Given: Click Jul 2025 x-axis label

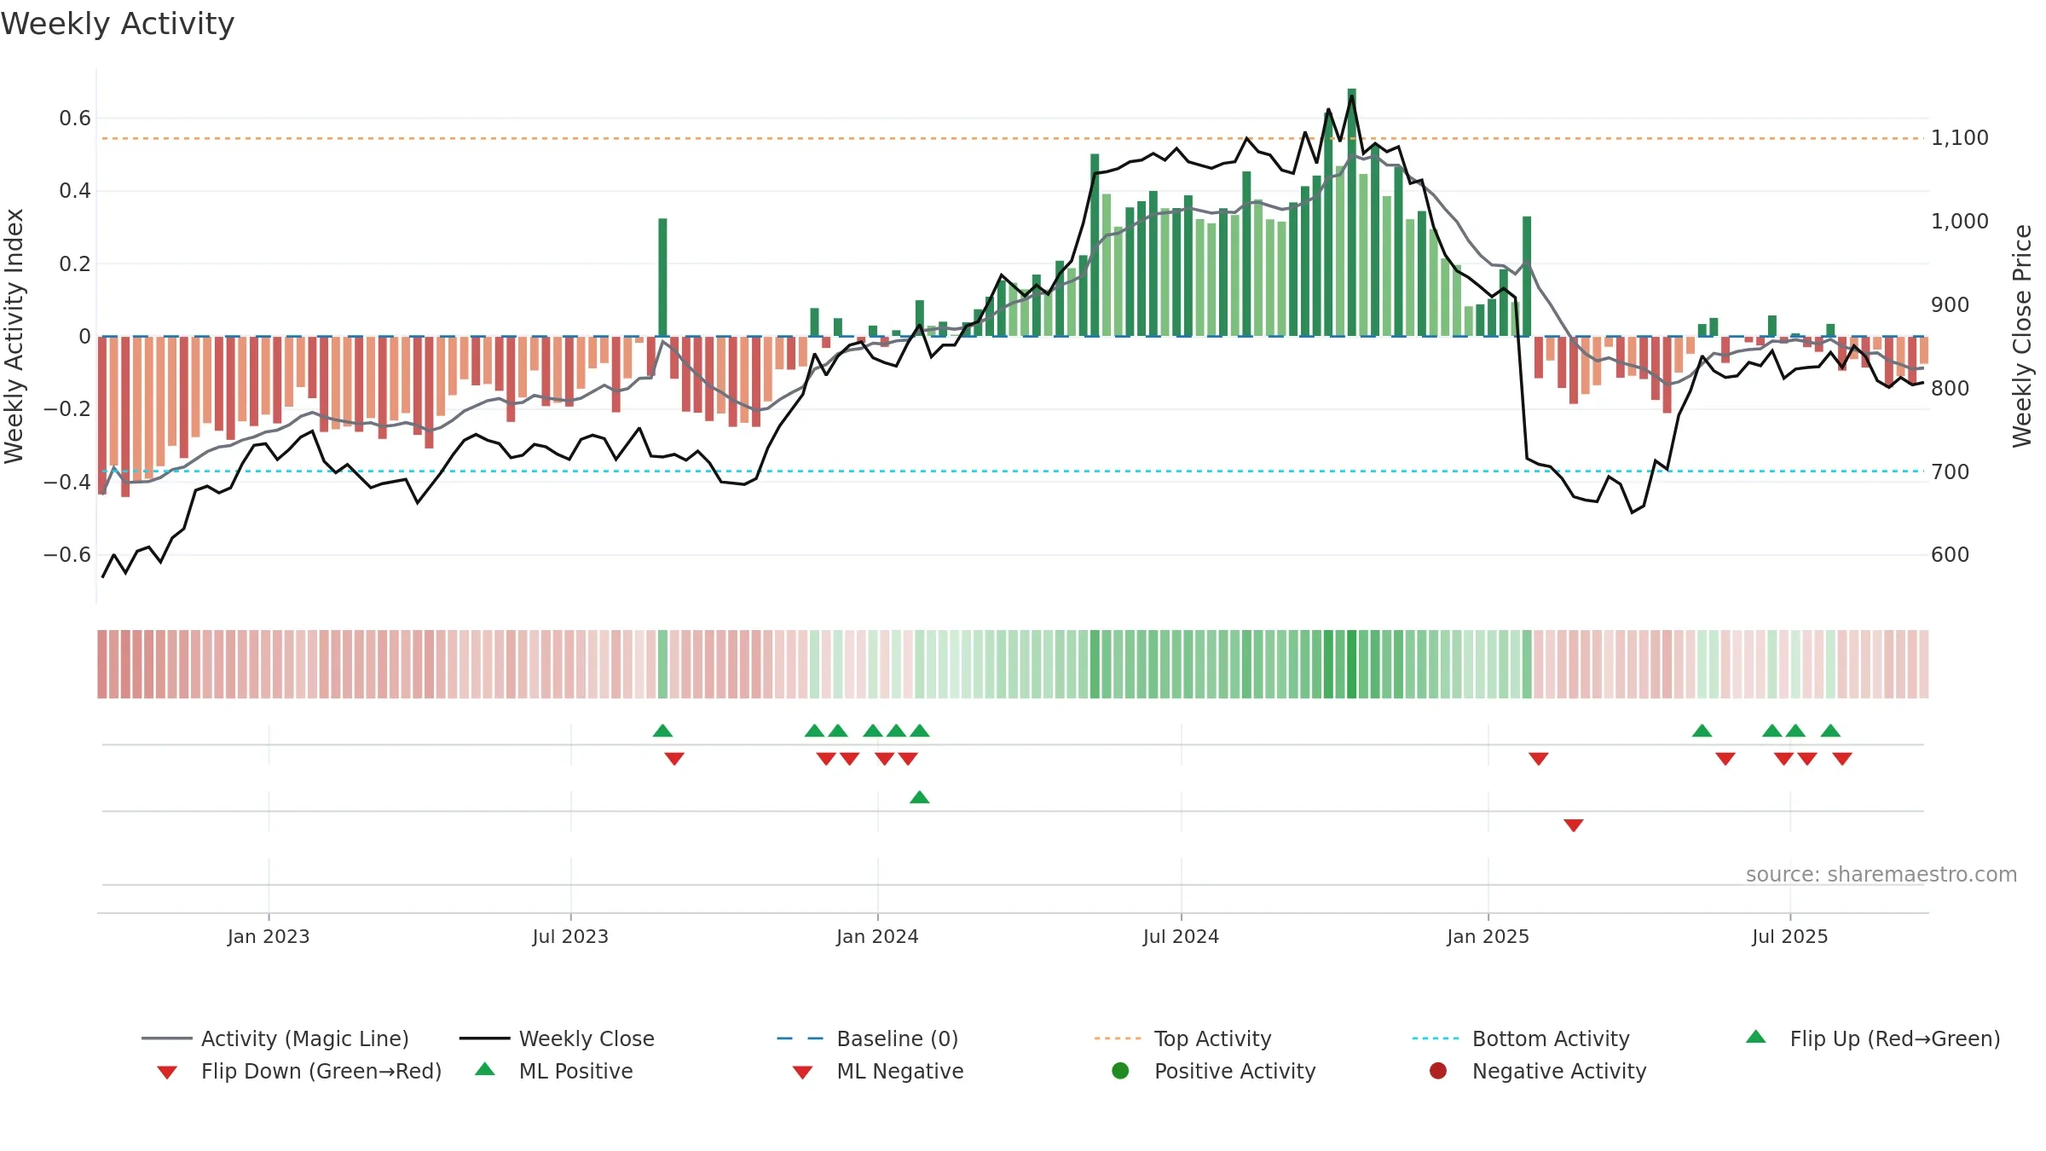Looking at the screenshot, I should pos(1789,936).
